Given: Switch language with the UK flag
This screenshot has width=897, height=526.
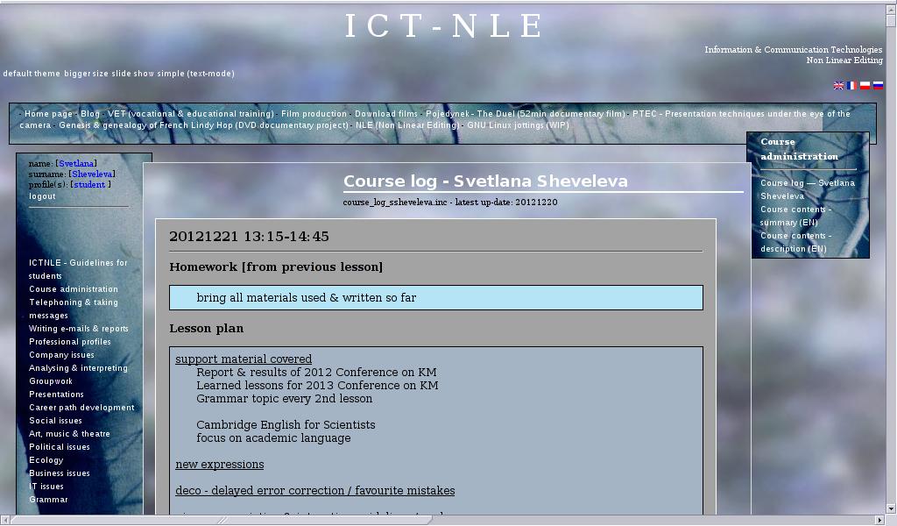Looking at the screenshot, I should [x=838, y=85].
